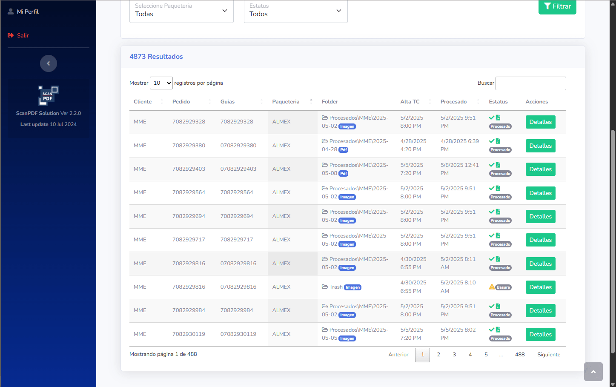Click the Filtrar button

(557, 7)
